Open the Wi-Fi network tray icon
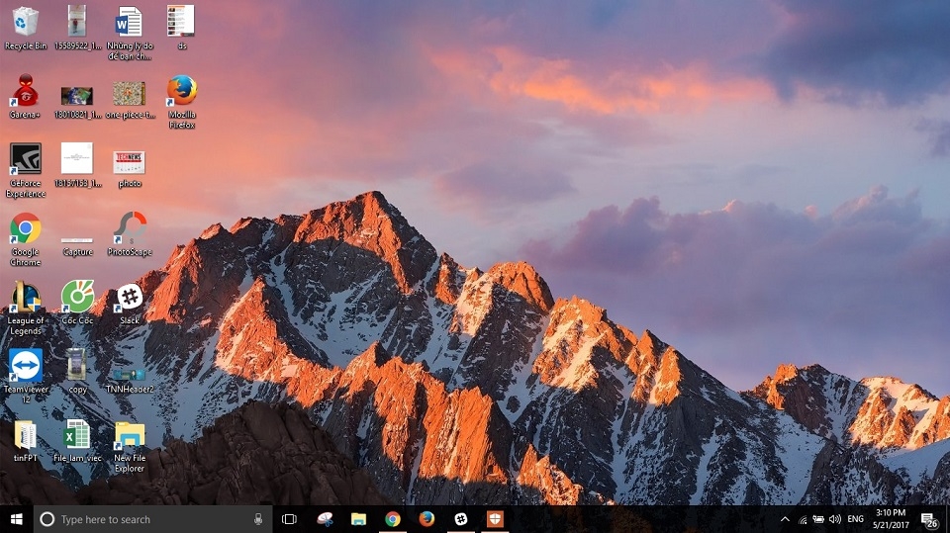The height and width of the screenshot is (533, 950). (803, 519)
